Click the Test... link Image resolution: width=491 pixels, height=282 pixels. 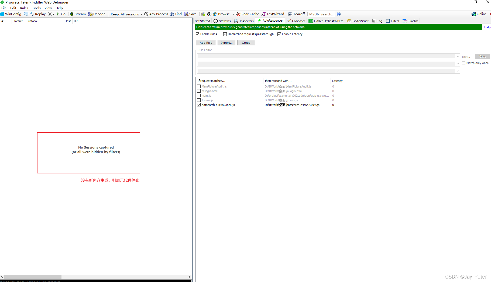[466, 57]
